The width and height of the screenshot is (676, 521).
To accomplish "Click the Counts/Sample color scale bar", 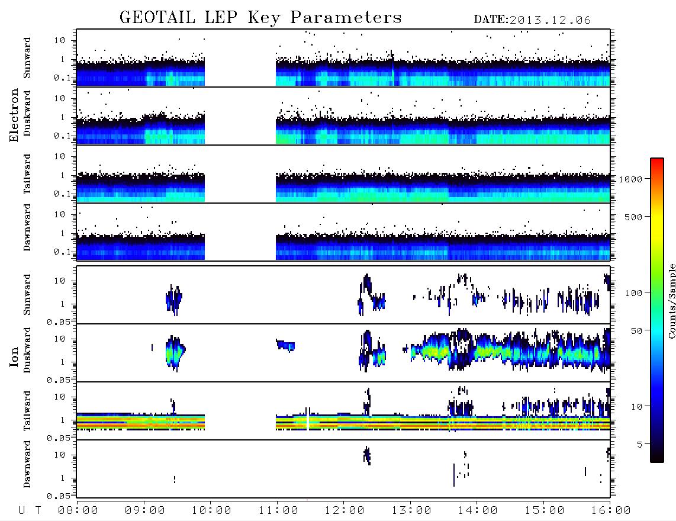I will pos(657,310).
